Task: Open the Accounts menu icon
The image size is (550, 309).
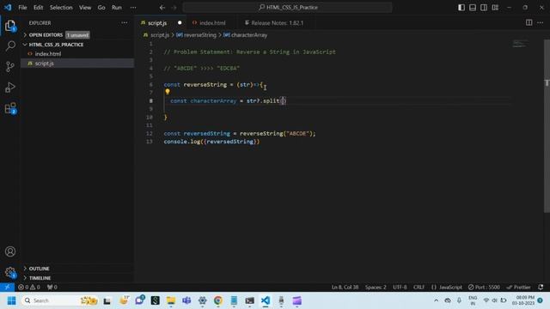Action: coord(10,251)
